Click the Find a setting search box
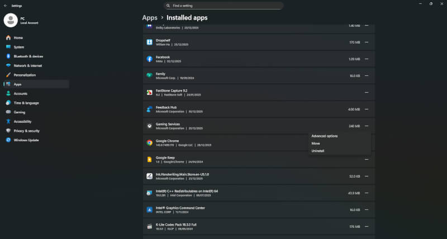The image size is (447, 239). [x=223, y=6]
